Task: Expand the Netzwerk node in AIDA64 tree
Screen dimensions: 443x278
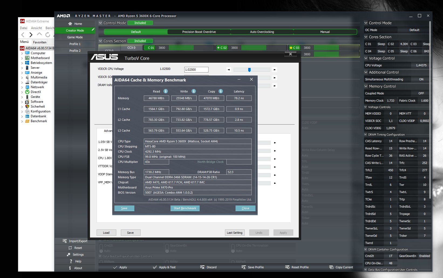Action: [x=22, y=87]
